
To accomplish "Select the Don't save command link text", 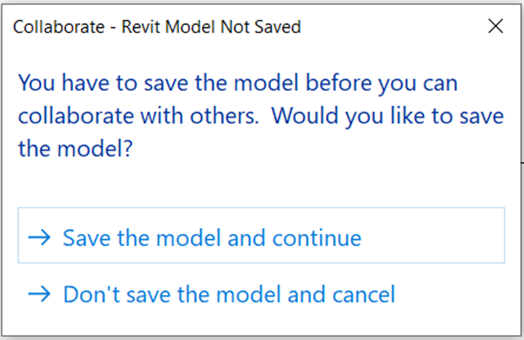I will [229, 295].
